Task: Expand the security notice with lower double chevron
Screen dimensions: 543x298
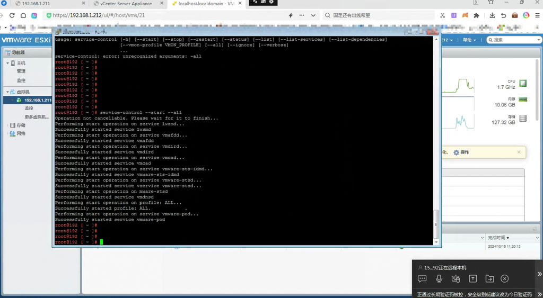Action: [539, 294]
